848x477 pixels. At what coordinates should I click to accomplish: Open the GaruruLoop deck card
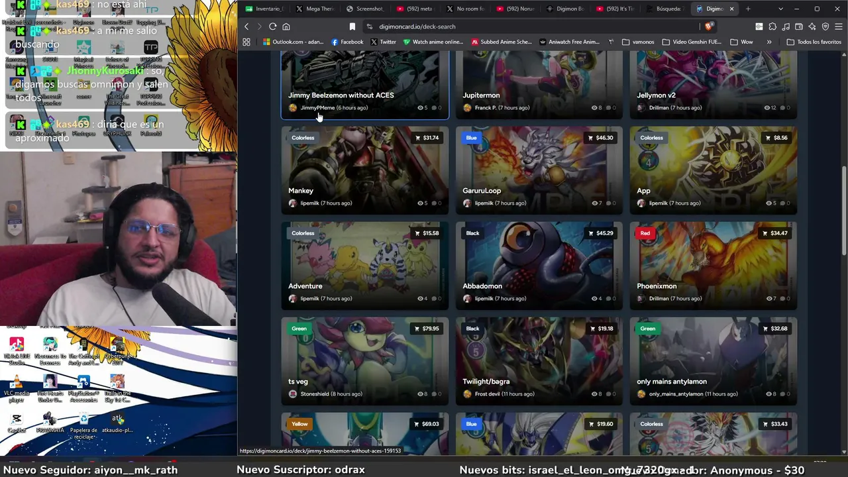point(539,170)
